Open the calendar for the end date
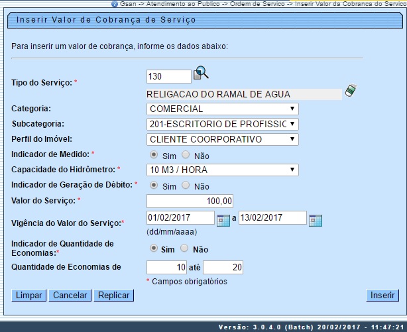This screenshot has height=332, width=407. 315,219
